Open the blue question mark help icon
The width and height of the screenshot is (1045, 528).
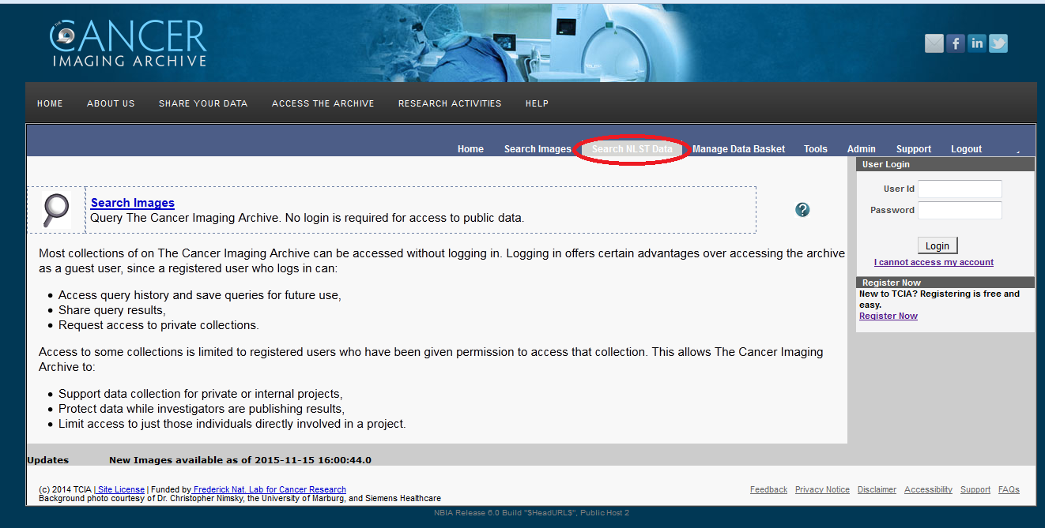[802, 209]
